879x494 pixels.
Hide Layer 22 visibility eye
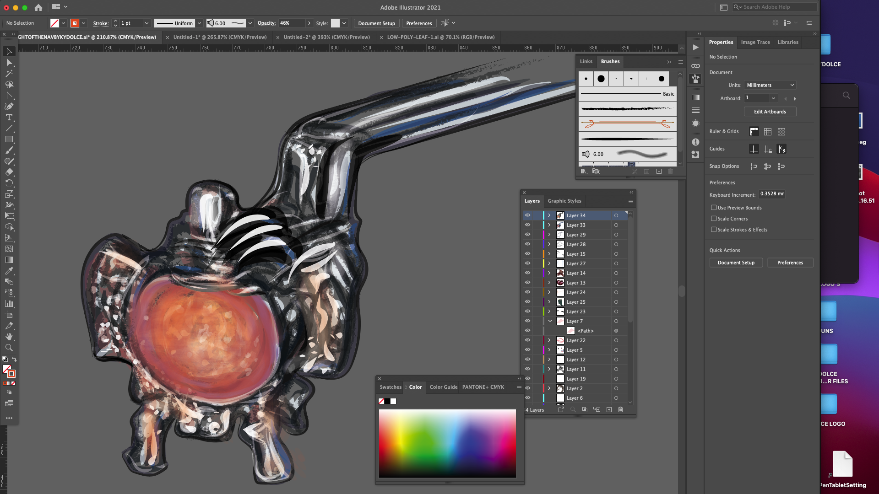[527, 340]
